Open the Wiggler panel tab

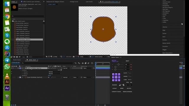click(x=164, y=50)
